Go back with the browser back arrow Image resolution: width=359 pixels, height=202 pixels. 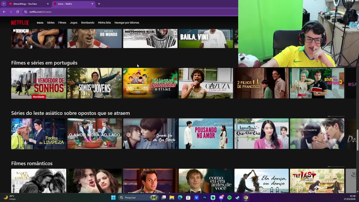point(4,12)
